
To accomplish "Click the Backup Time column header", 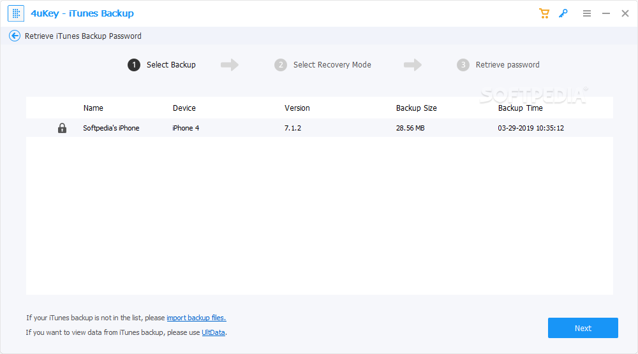I will [x=520, y=108].
